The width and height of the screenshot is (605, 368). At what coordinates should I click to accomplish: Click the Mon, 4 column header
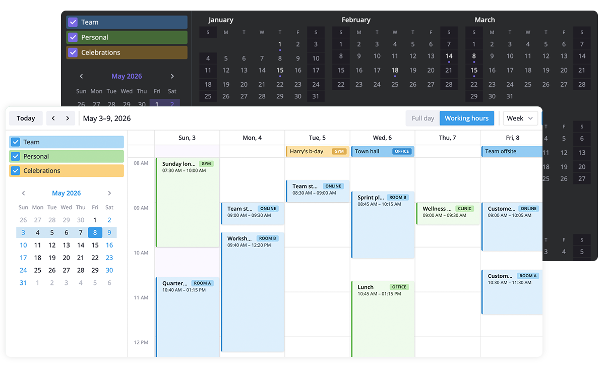pyautogui.click(x=252, y=138)
